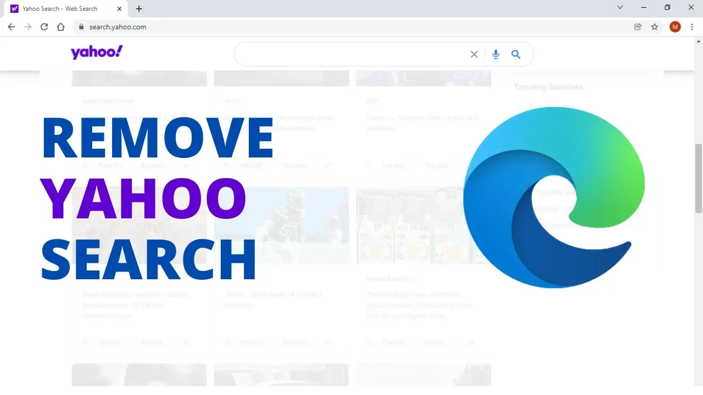Click the browser forward arrow
This screenshot has width=703, height=395.
coord(28,27)
